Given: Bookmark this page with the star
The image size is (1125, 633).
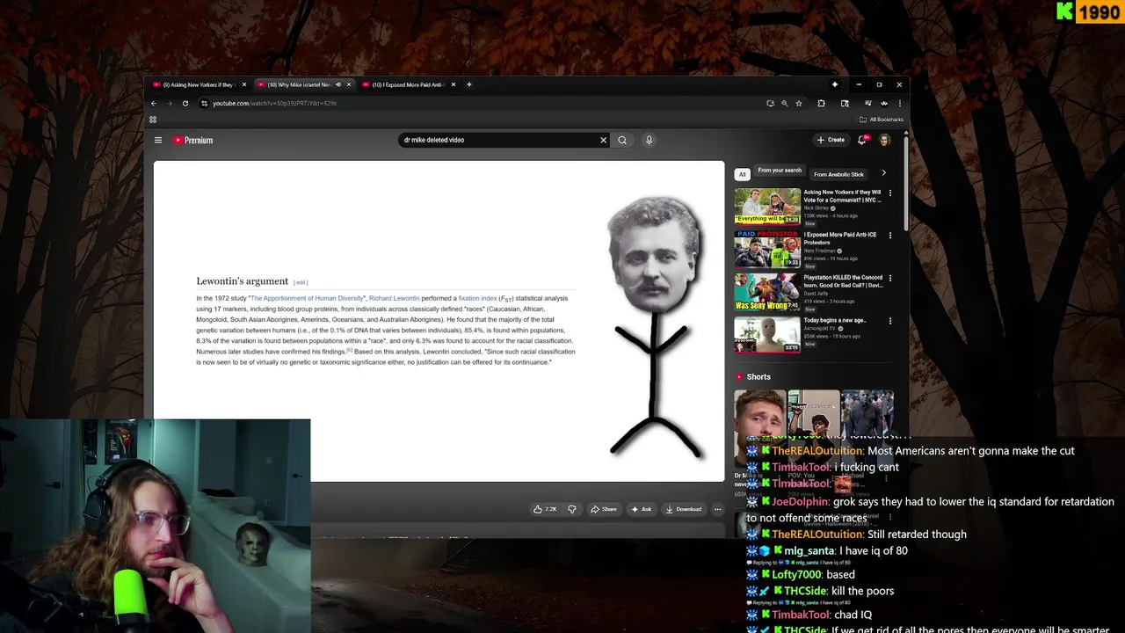Looking at the screenshot, I should pos(799,103).
